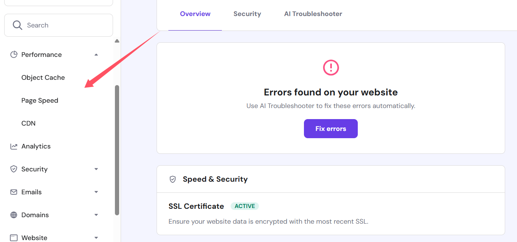517x242 pixels.
Task: Open the Object Cache menu item
Action: (43, 77)
